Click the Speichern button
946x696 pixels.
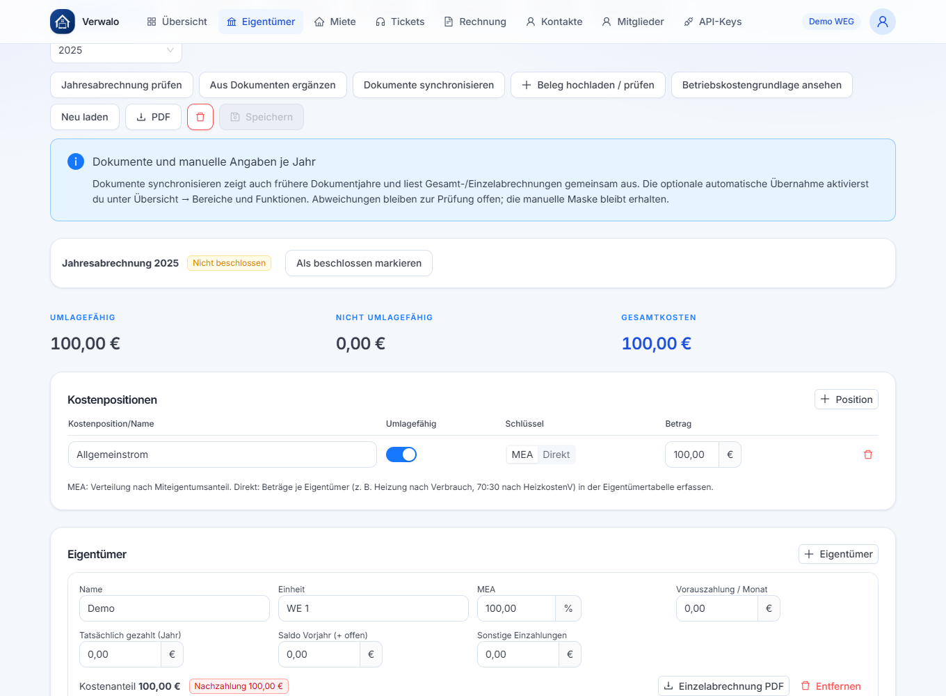[x=262, y=117]
